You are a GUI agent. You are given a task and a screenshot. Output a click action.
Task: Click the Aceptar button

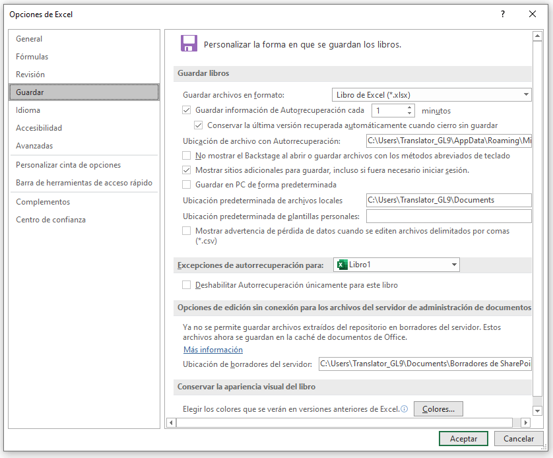pos(463,439)
